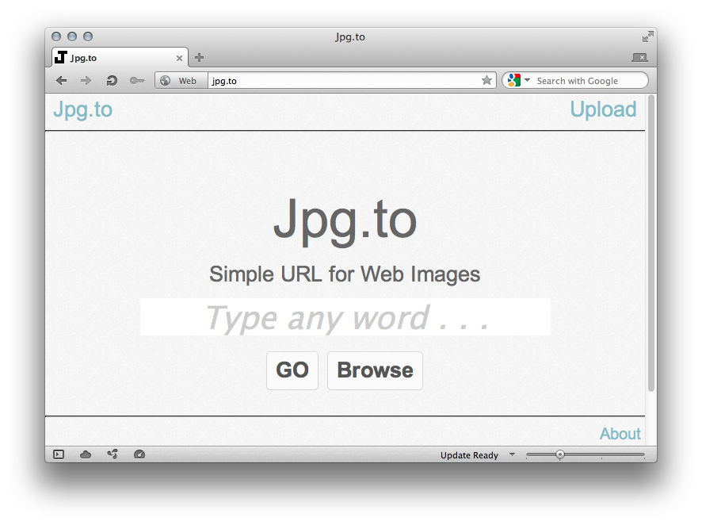The height and width of the screenshot is (525, 702).
Task: Bookmark page with star icon
Action: pos(486,80)
